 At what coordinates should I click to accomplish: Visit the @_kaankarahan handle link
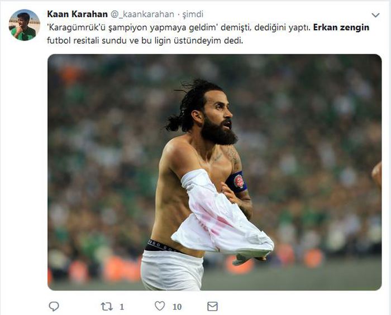[142, 14]
